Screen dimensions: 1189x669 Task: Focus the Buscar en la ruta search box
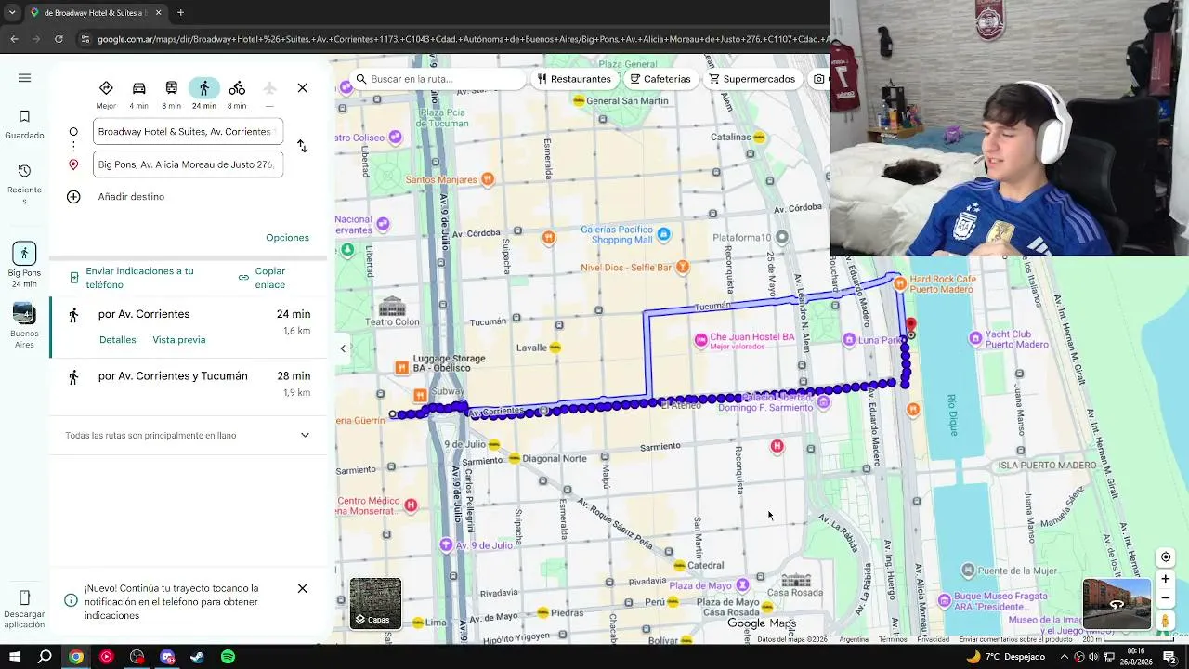pos(438,79)
